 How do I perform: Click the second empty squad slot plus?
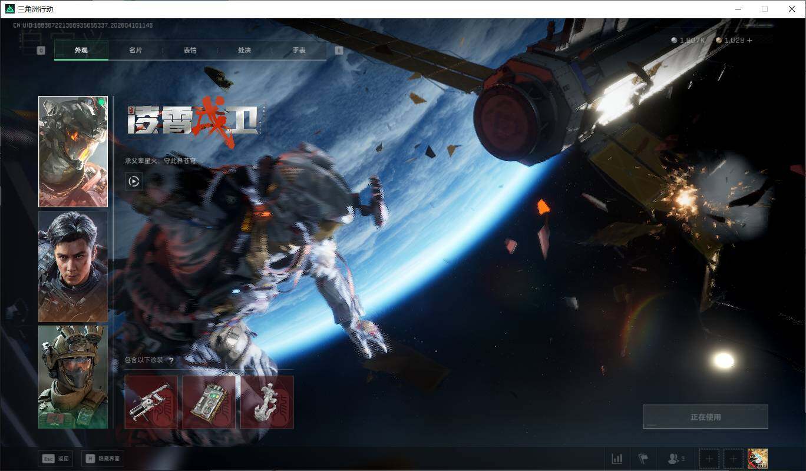point(734,459)
